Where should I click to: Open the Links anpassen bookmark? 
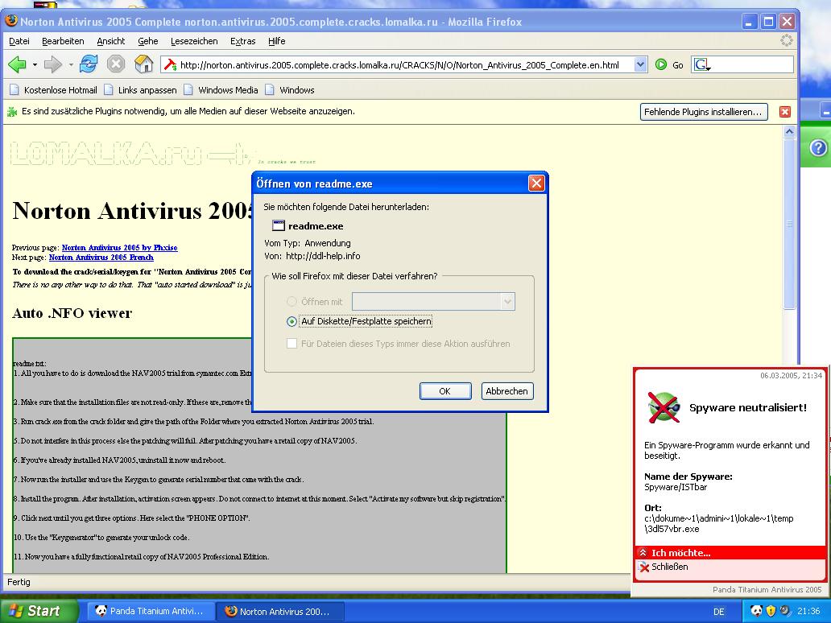coord(140,90)
